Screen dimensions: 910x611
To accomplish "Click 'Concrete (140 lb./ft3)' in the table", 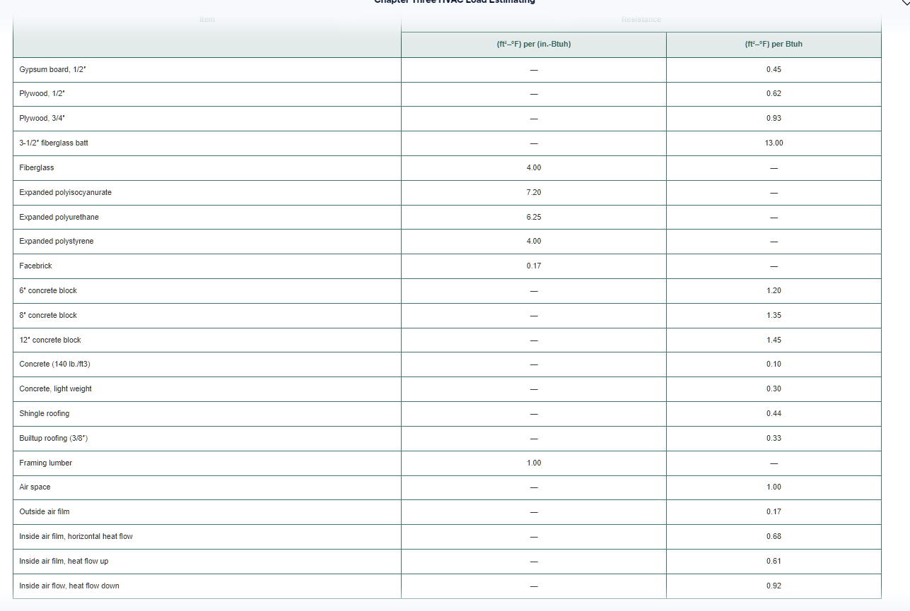I will pos(55,364).
